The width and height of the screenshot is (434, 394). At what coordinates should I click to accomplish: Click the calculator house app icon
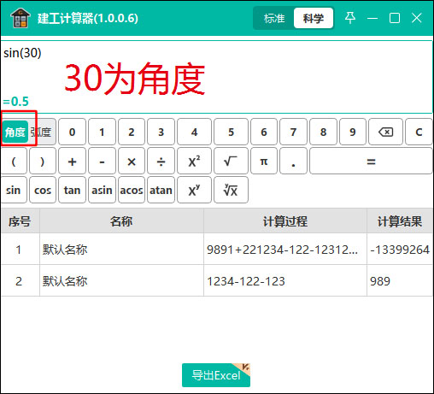coord(21,18)
